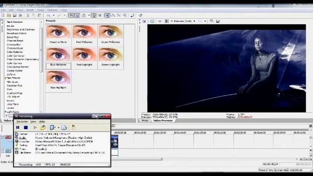Minimize the video track header
Image resolution: width=313 pixels, height=176 pixels.
(x=3, y=137)
